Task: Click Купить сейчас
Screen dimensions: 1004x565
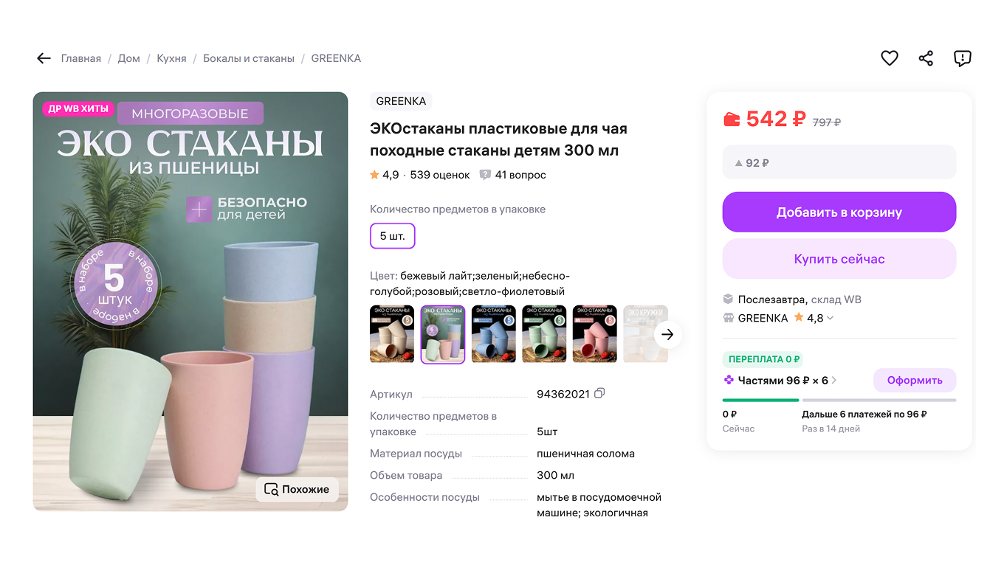Action: pyautogui.click(x=839, y=259)
